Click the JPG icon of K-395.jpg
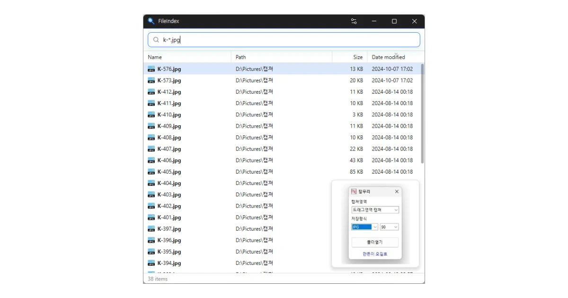Viewport: 568px width, 298px height. [x=151, y=252]
